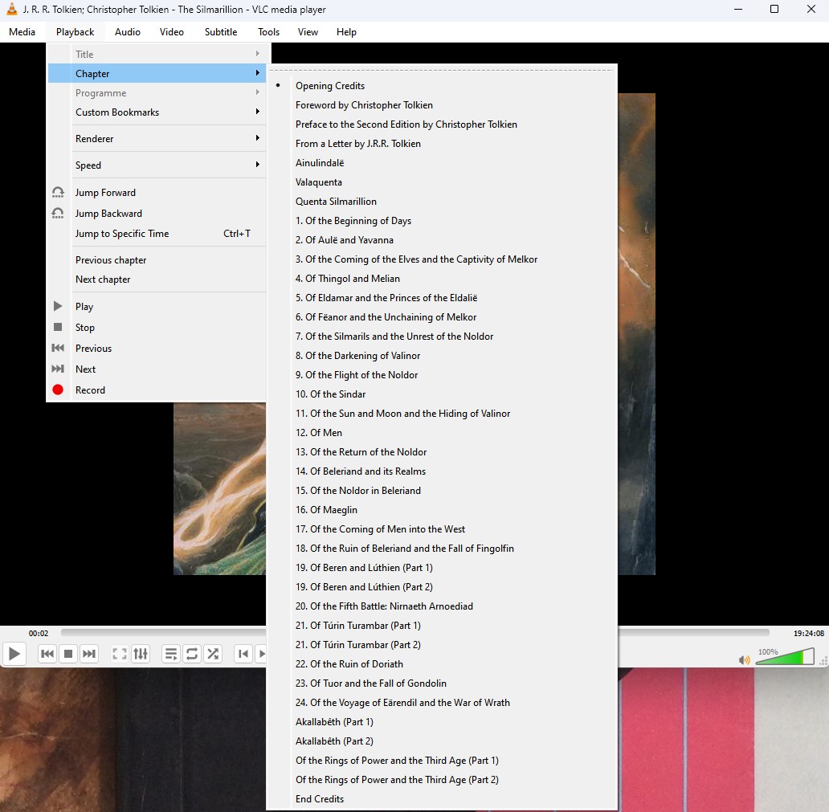Adjust the green volume slider
829x812 pixels.
[x=785, y=658]
